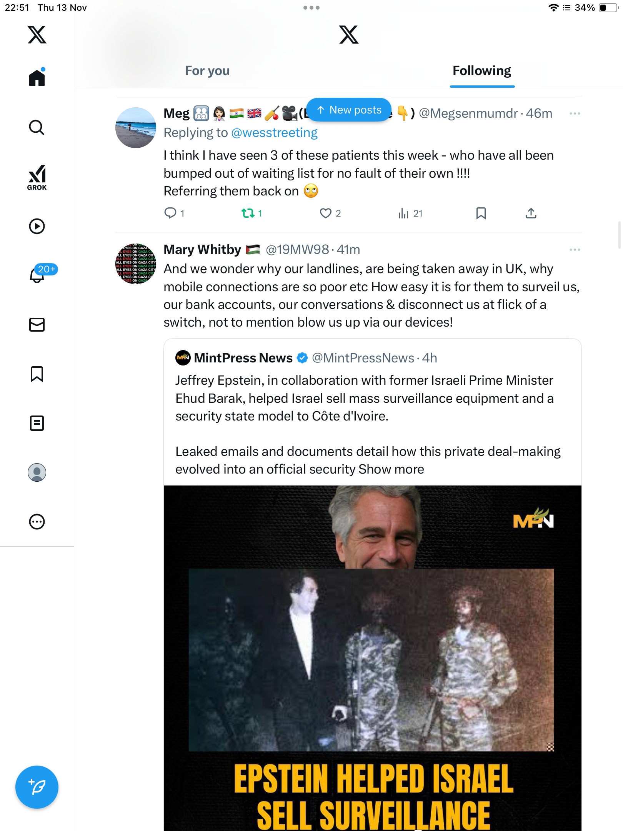623x831 pixels.
Task: Tap the New posts pill button
Action: (x=349, y=110)
